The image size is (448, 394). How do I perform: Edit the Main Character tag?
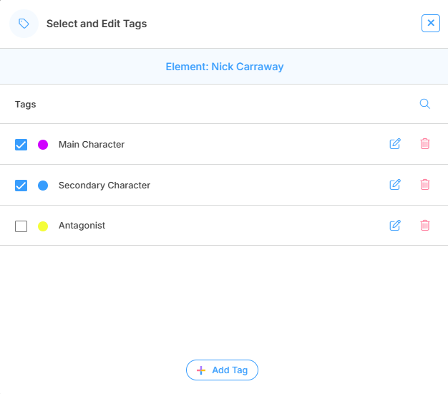(395, 144)
